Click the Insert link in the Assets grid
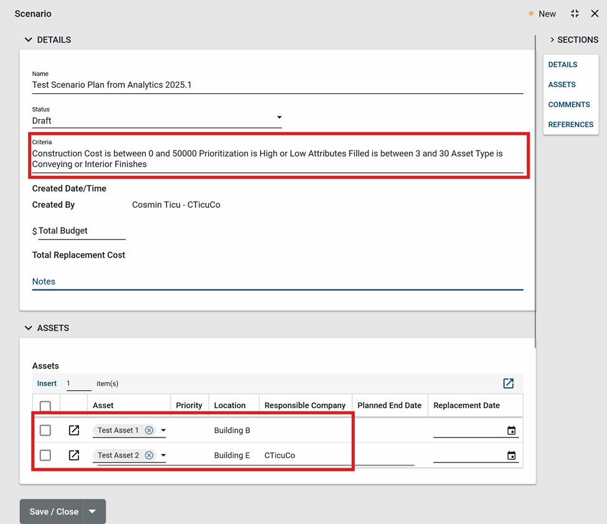This screenshot has width=607, height=524. click(x=47, y=383)
